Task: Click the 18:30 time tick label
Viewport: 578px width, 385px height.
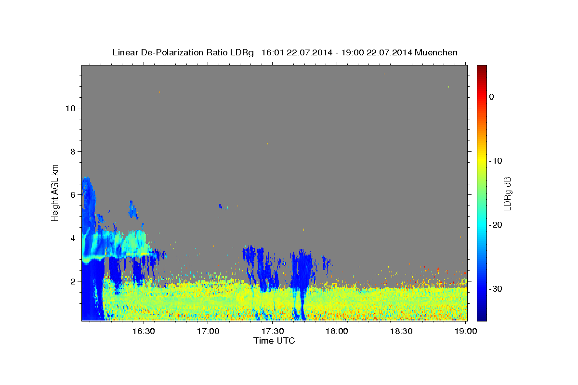Action: point(402,331)
